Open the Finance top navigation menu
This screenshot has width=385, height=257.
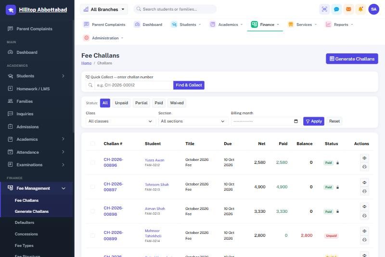point(265,24)
